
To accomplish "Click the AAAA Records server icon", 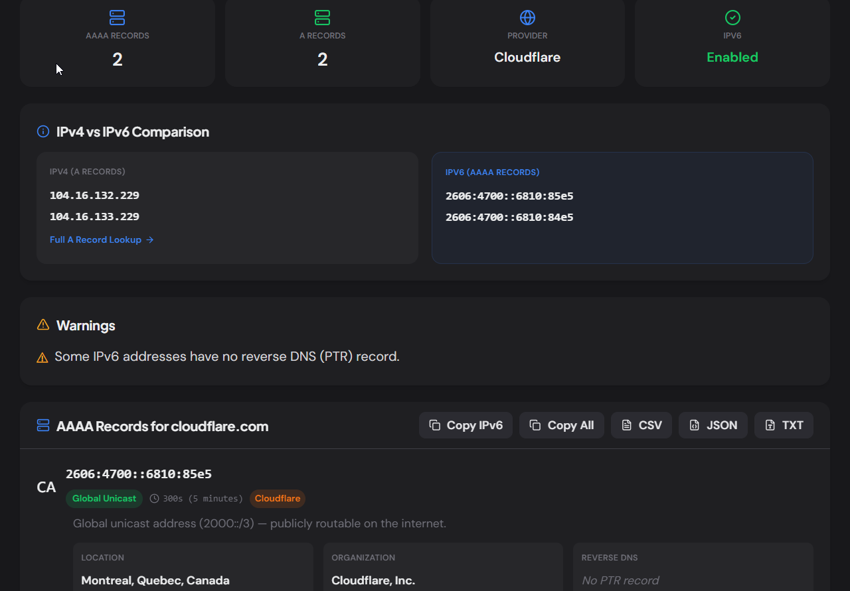I will click(x=118, y=17).
